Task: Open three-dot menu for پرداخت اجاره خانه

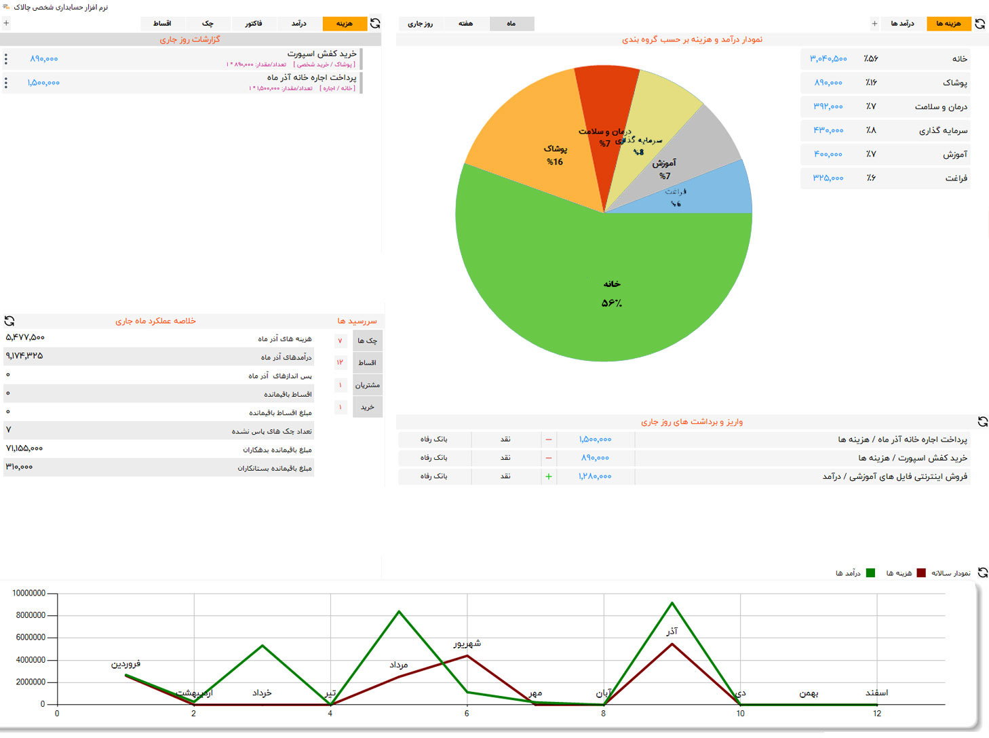Action: pos(6,83)
